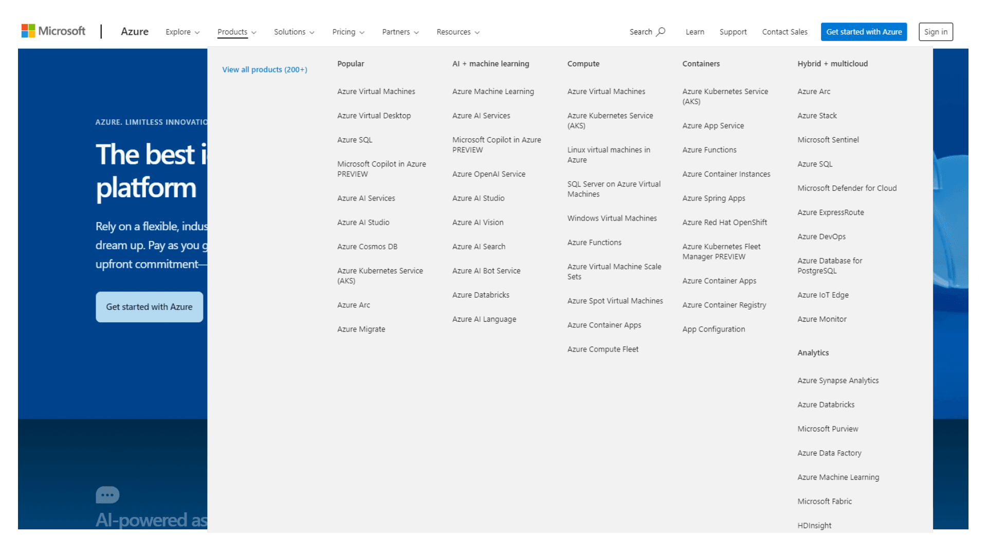The height and width of the screenshot is (555, 987).
Task: Open Azure Container Apps under Compute
Action: (604, 325)
